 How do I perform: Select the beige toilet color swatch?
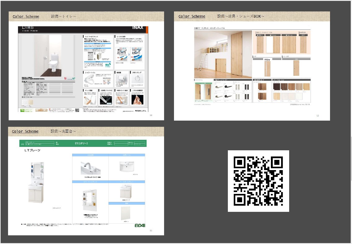(31, 102)
